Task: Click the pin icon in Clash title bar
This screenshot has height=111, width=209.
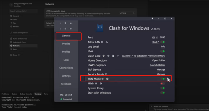Action: point(152,18)
